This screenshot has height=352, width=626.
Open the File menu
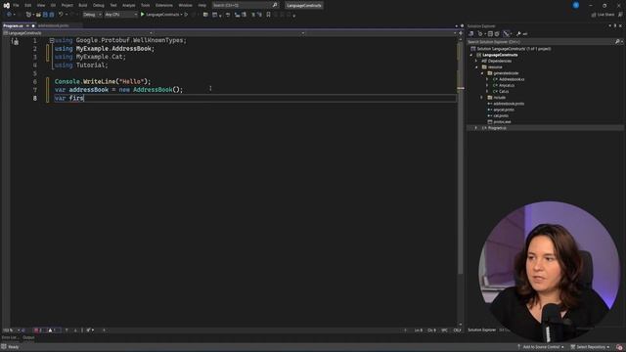[16, 5]
